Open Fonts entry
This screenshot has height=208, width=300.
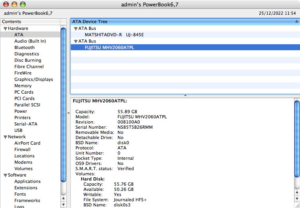coord(20,194)
